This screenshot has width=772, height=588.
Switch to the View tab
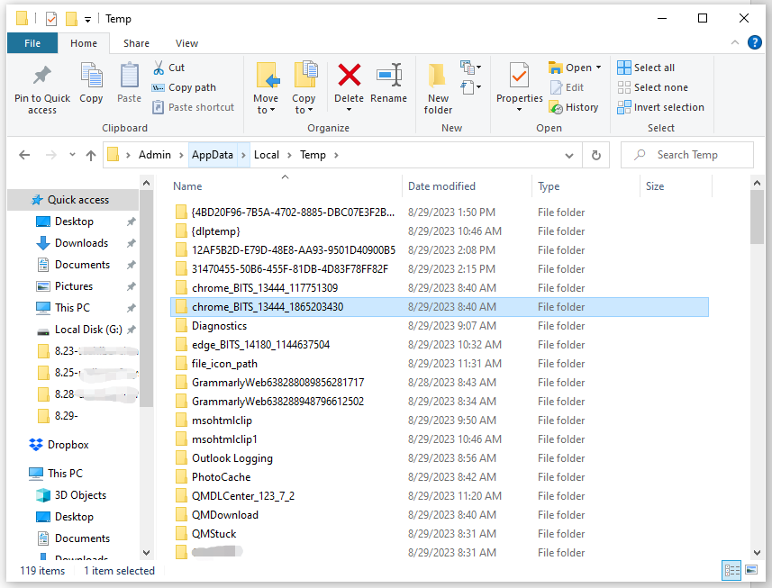187,43
